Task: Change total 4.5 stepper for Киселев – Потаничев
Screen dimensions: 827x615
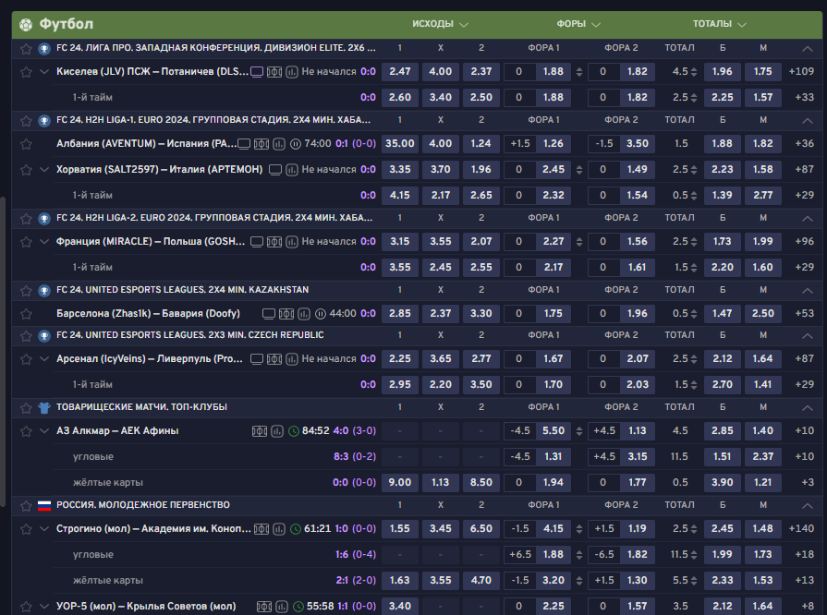Action: pos(695,71)
